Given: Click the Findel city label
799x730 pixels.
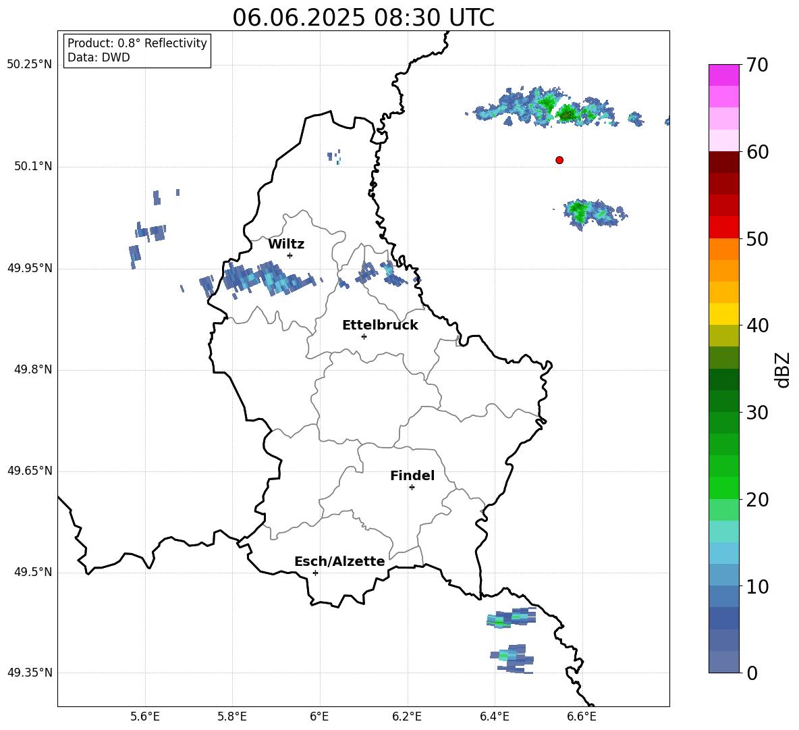Looking at the screenshot, I should coord(412,475).
